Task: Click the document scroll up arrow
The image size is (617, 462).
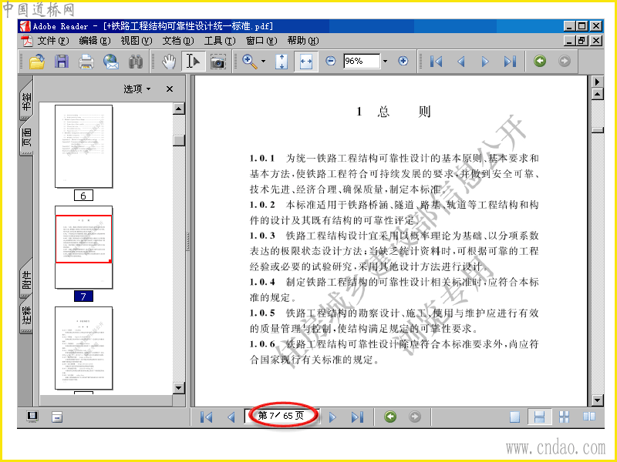Action: tap(597, 94)
